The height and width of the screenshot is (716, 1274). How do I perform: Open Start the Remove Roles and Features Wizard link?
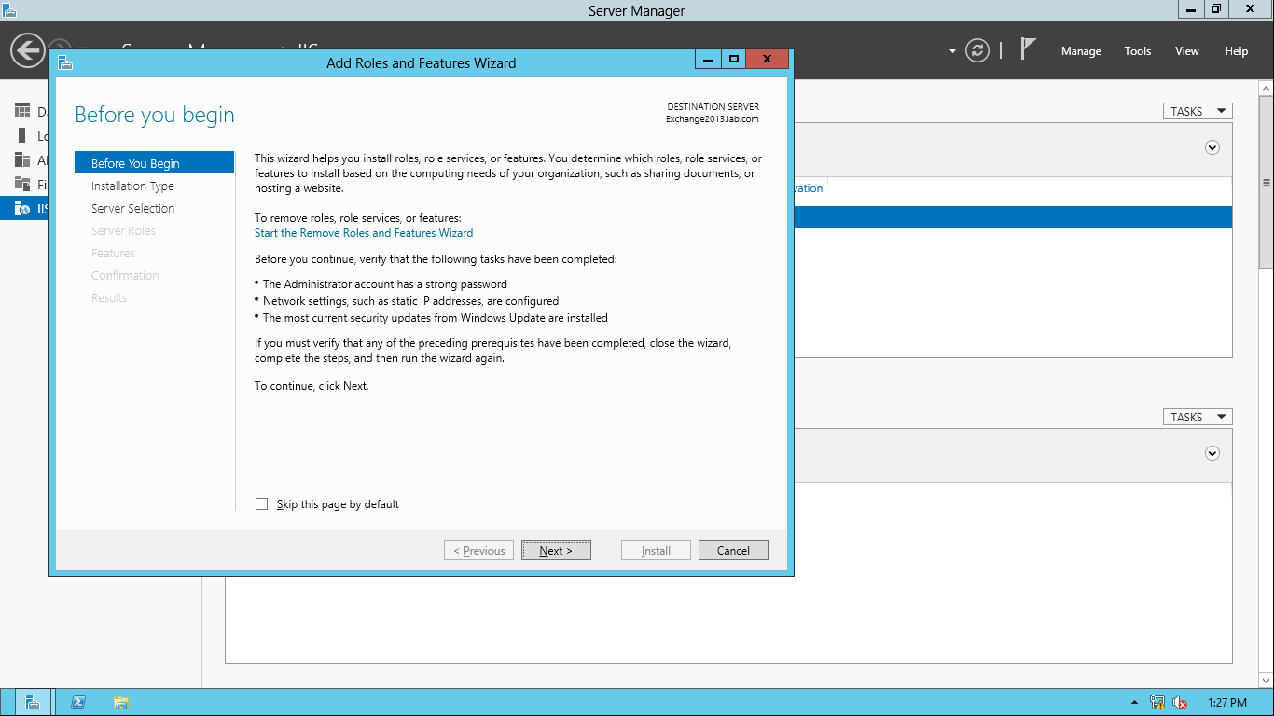click(364, 233)
